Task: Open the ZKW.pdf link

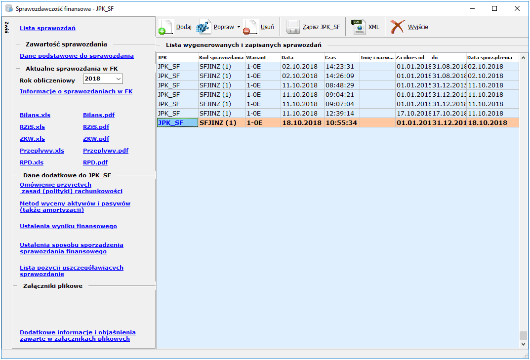Action: pos(96,139)
